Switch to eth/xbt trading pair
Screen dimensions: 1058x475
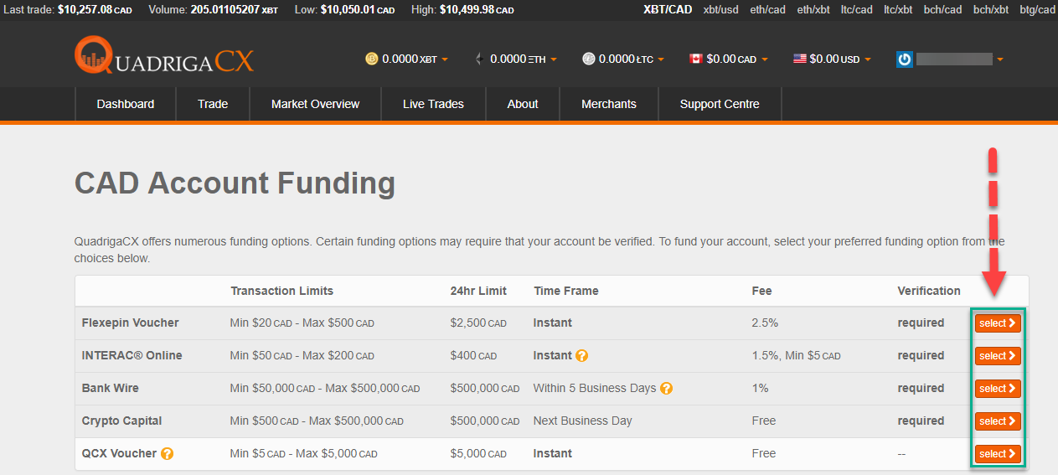[813, 10]
